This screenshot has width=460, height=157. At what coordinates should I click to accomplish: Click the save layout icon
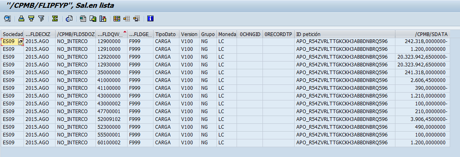point(136,19)
